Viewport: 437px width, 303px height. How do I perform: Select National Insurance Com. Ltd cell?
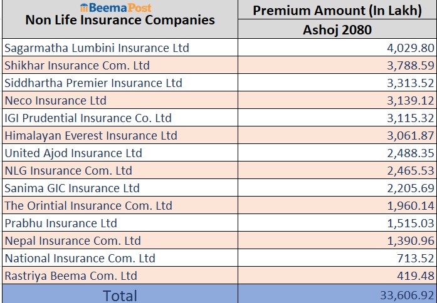[x=80, y=258]
